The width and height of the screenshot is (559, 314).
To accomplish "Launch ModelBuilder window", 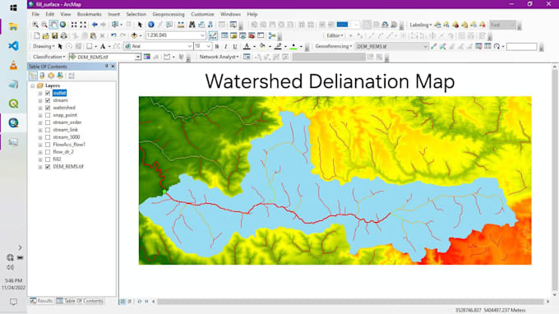I will [272, 35].
